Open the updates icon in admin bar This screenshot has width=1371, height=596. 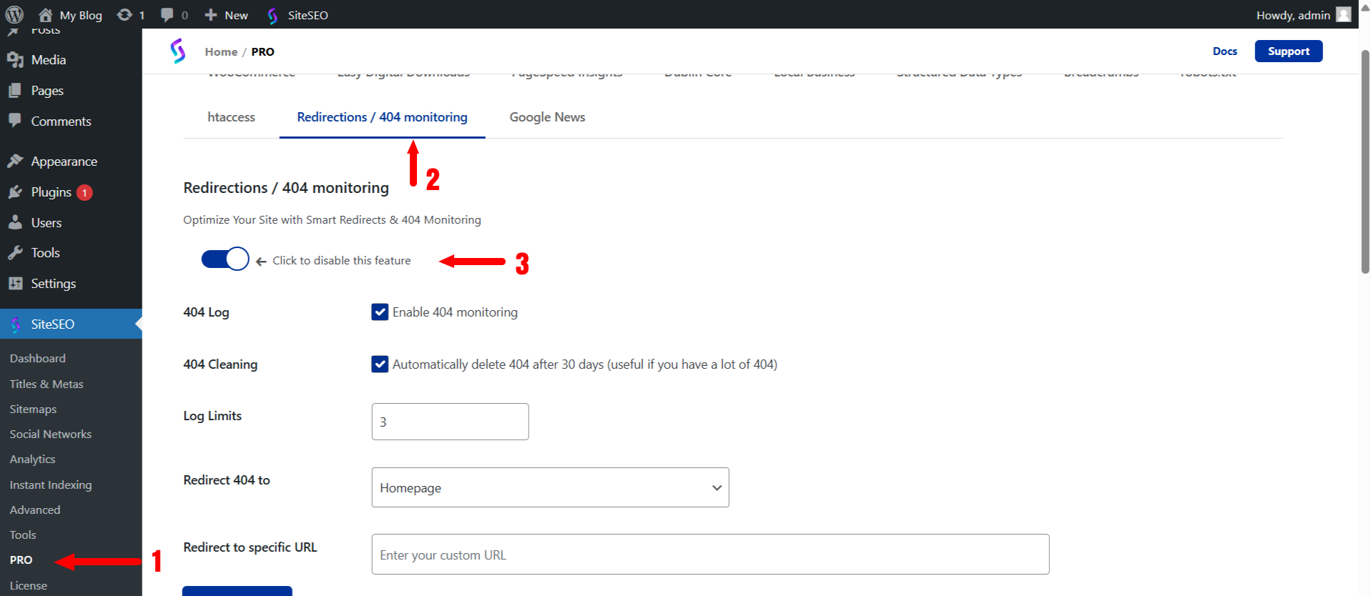point(124,15)
